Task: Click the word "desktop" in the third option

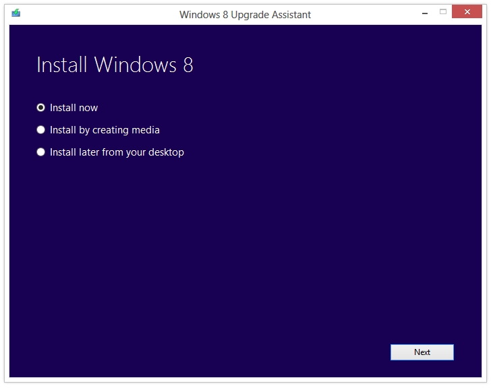Action: pyautogui.click(x=166, y=152)
